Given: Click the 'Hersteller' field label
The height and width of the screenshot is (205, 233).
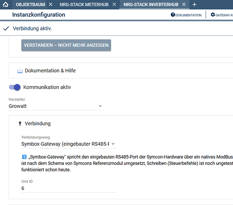Looking at the screenshot, I should click(17, 100).
